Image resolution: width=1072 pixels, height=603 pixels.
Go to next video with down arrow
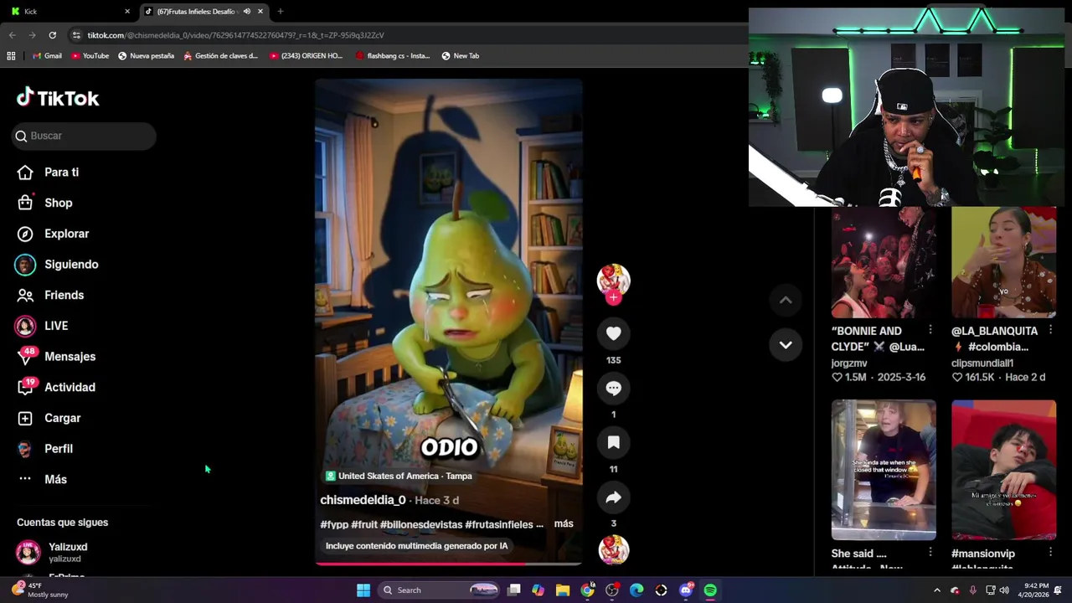786,345
